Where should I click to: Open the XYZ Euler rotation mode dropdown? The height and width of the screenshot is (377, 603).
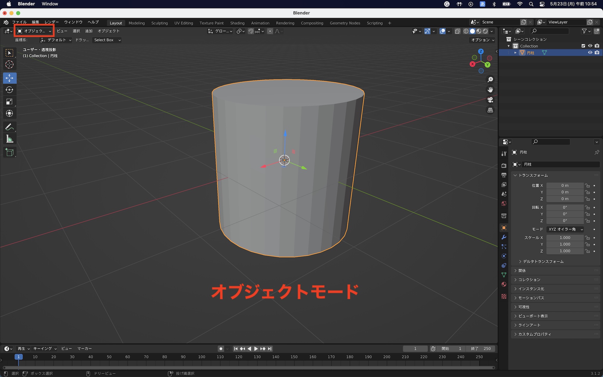[565, 229]
